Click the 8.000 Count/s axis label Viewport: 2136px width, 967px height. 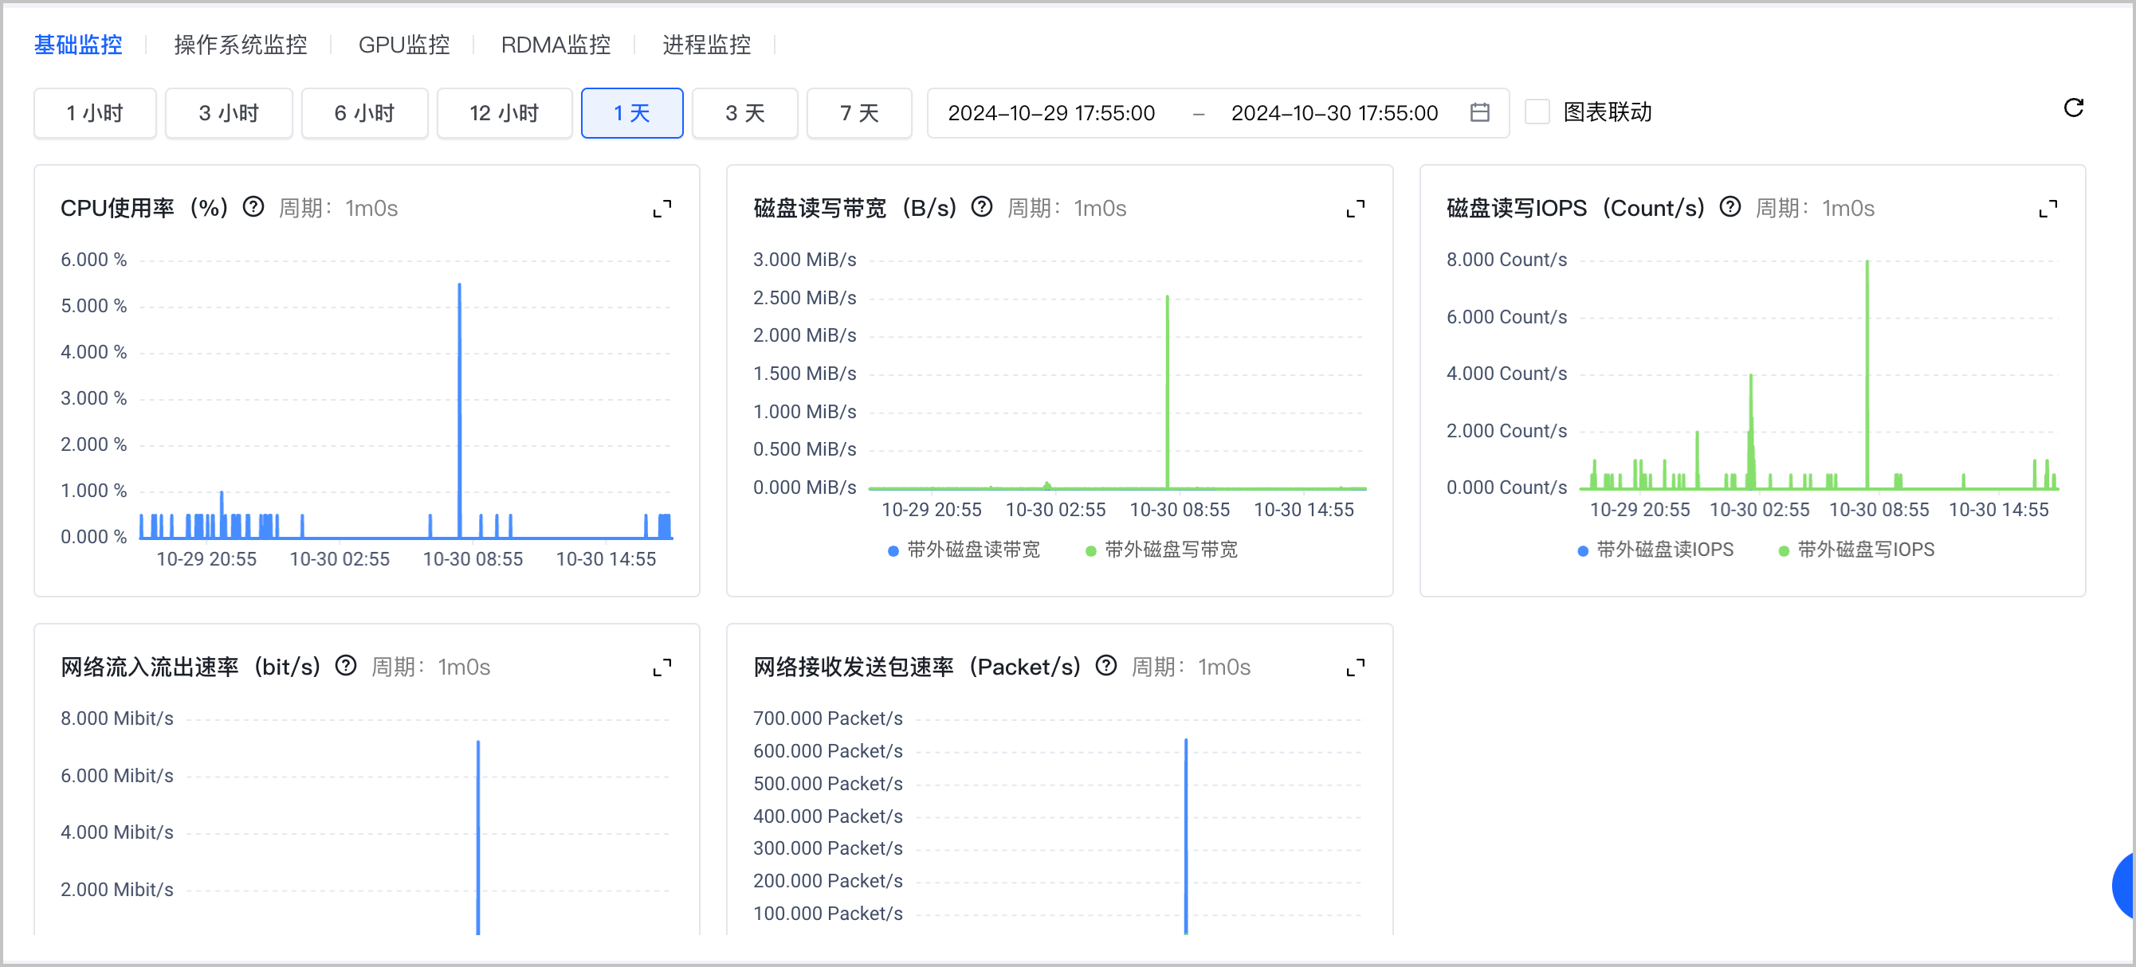[x=1506, y=260]
